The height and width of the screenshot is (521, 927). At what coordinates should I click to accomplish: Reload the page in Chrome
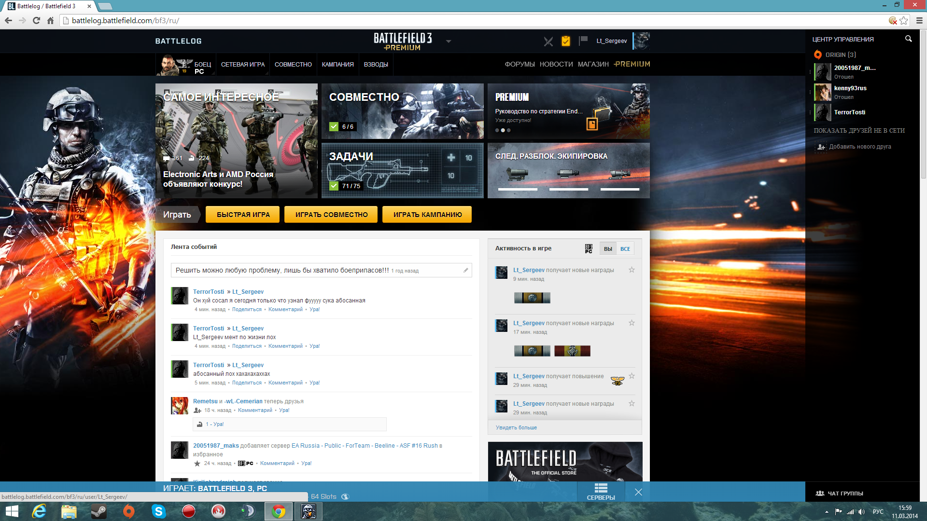[x=36, y=20]
